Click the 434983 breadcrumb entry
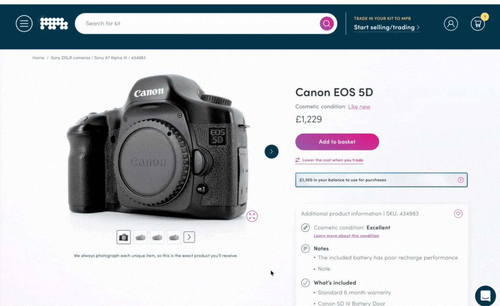Screen dimensions: 500x306 click(x=138, y=58)
